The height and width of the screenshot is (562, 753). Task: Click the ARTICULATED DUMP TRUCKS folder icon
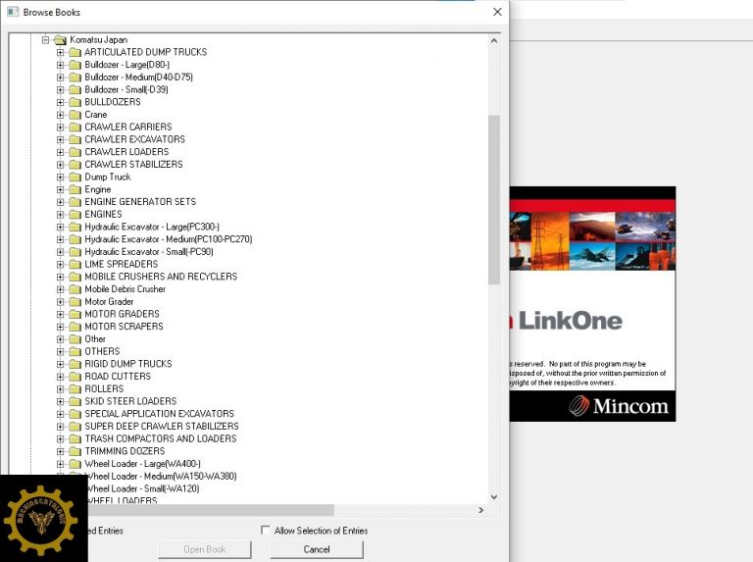tap(75, 52)
